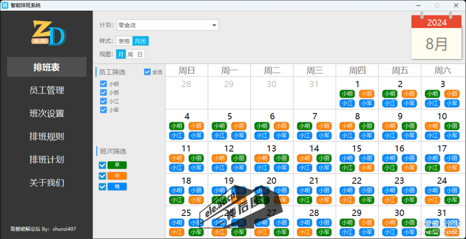Viewport: 466px width, 239px height.
Task: Select the 小丽 tag on August 13
Action: coord(281,158)
